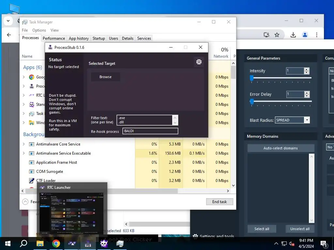Expand the Windows Explorer app row
Image resolution: width=334 pixels, height=250 pixels.
pos(23,123)
